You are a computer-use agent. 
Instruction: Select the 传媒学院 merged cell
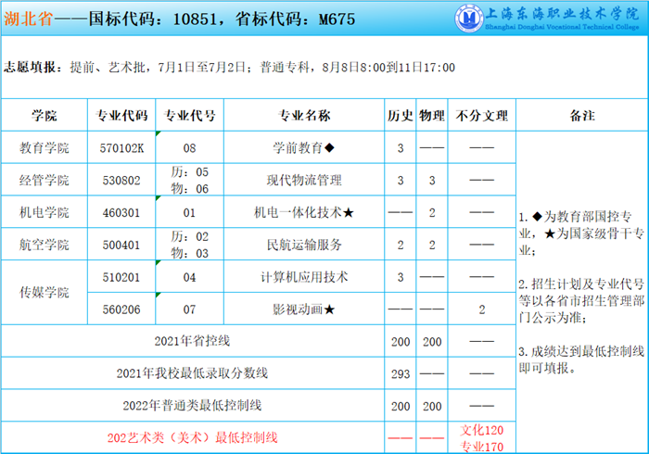(44, 293)
